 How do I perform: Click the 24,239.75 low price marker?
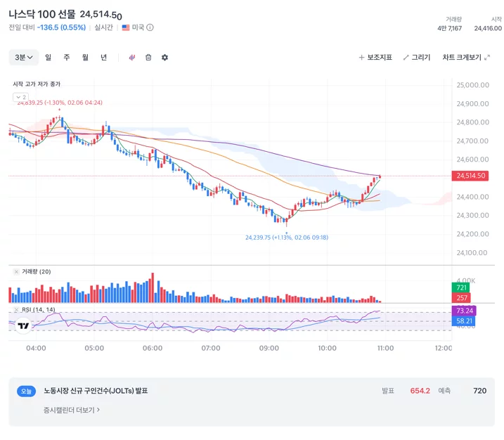coord(287,238)
